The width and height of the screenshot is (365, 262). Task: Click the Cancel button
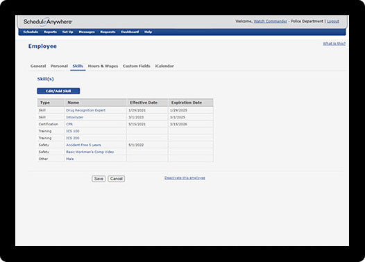116,179
